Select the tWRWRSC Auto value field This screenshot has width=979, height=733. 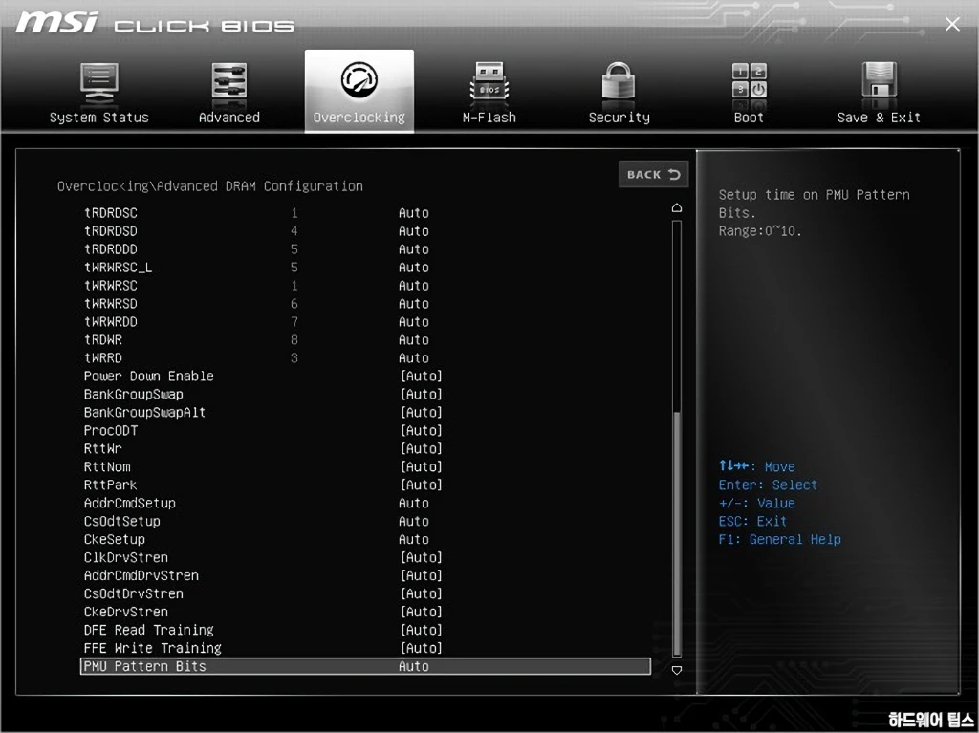pyautogui.click(x=413, y=286)
